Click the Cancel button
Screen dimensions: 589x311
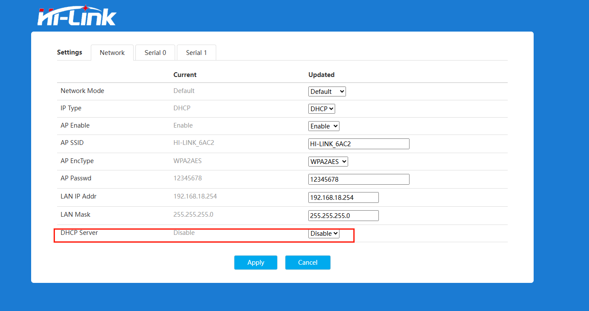pos(308,263)
